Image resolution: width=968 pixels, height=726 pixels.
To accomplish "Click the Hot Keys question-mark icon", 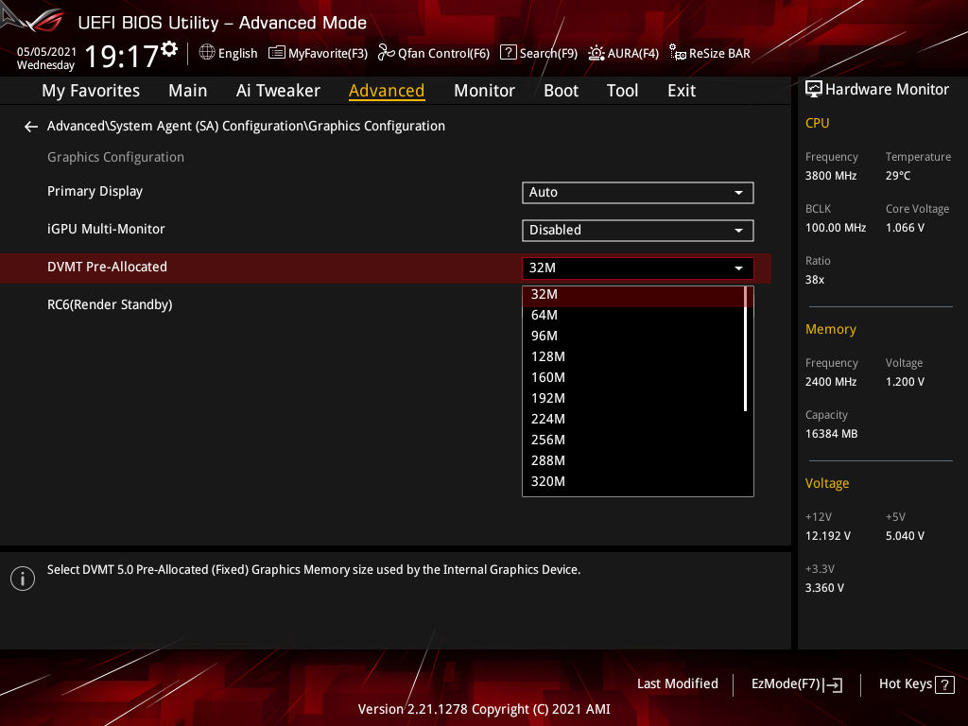I will pyautogui.click(x=944, y=684).
